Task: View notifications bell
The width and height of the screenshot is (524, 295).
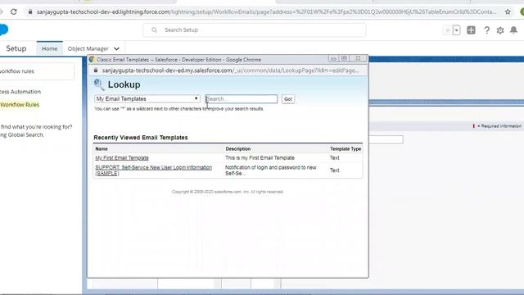Action: (x=513, y=30)
